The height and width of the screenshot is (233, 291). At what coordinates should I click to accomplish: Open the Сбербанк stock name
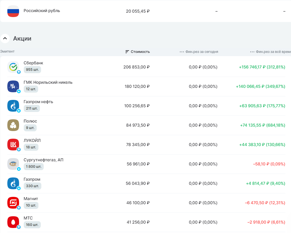tap(33, 63)
